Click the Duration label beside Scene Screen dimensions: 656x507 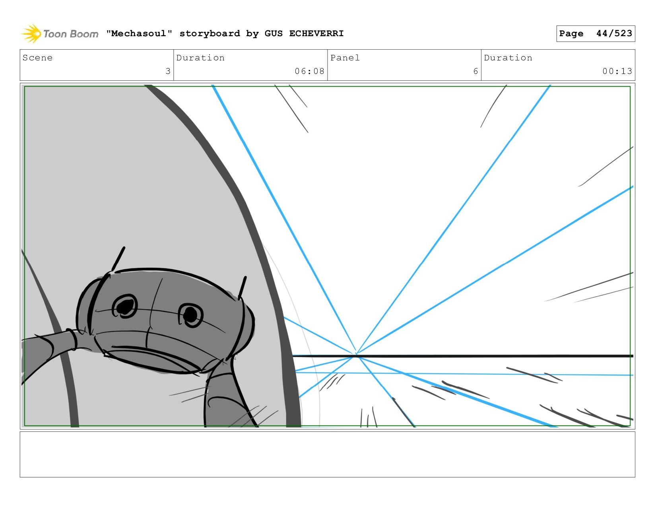click(x=200, y=58)
